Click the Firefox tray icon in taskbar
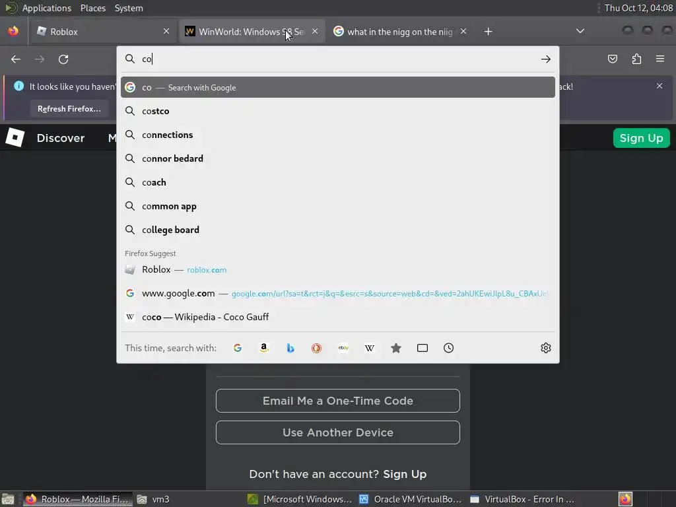The width and height of the screenshot is (676, 507). click(x=625, y=499)
